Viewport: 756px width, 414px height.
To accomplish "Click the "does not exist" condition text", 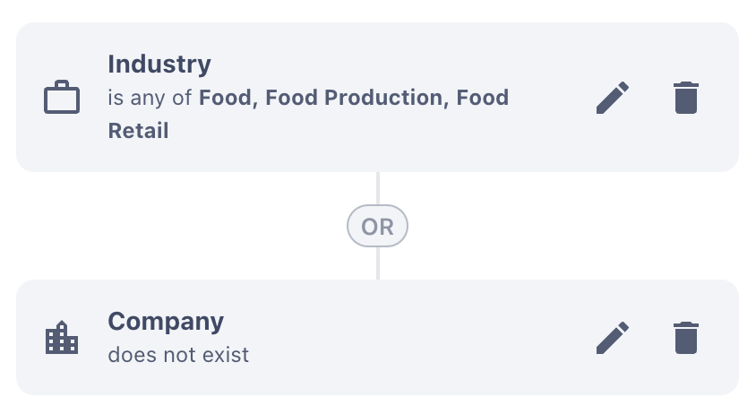I will (x=178, y=355).
